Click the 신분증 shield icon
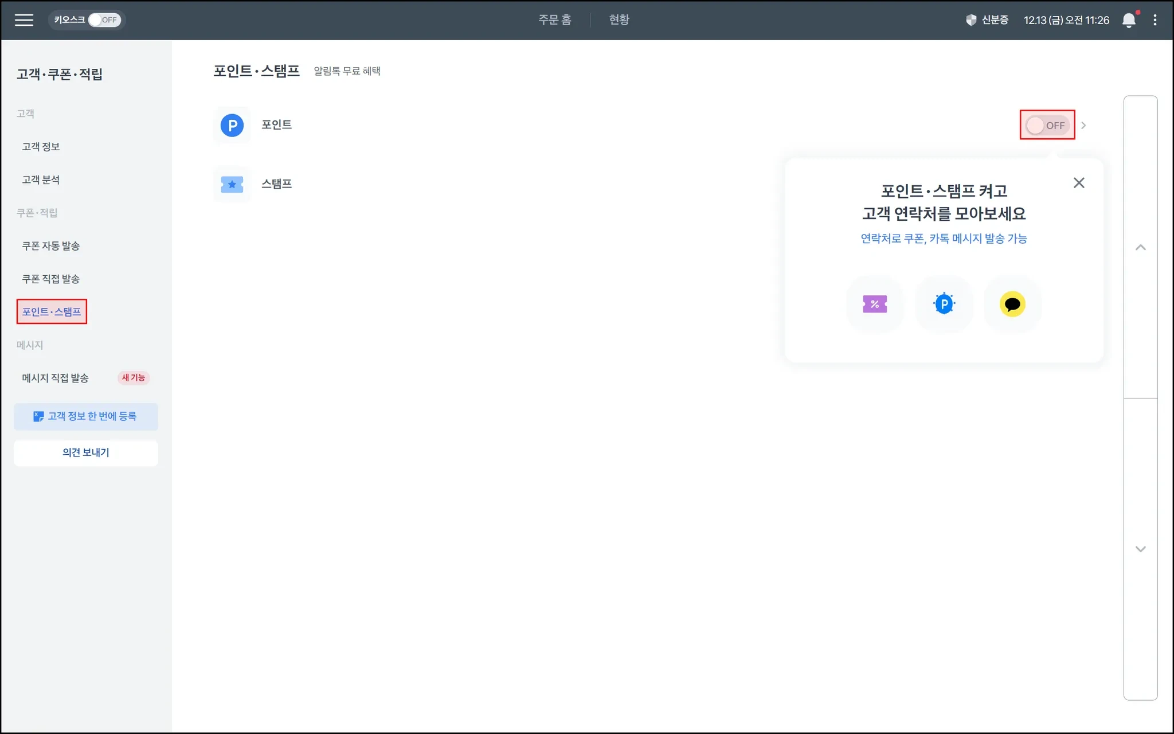 tap(971, 20)
